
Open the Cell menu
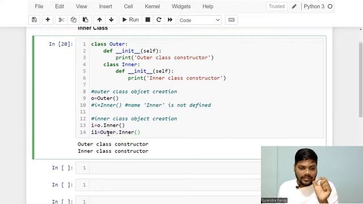pos(128,6)
